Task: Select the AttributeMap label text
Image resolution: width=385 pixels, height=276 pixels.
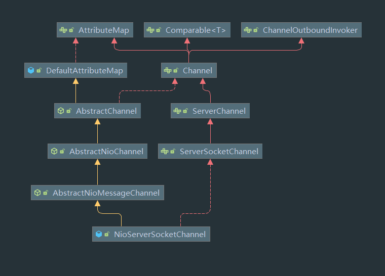Action: click(x=103, y=30)
